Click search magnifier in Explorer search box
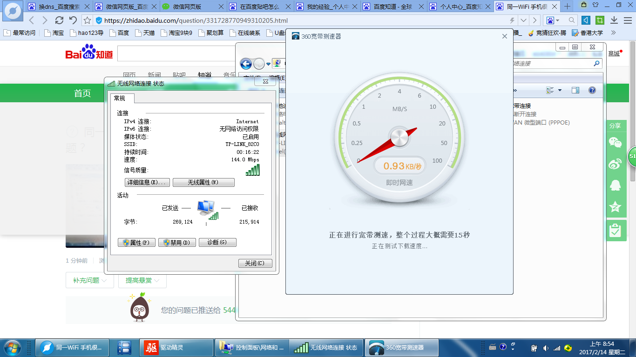The image size is (636, 357). tap(596, 63)
